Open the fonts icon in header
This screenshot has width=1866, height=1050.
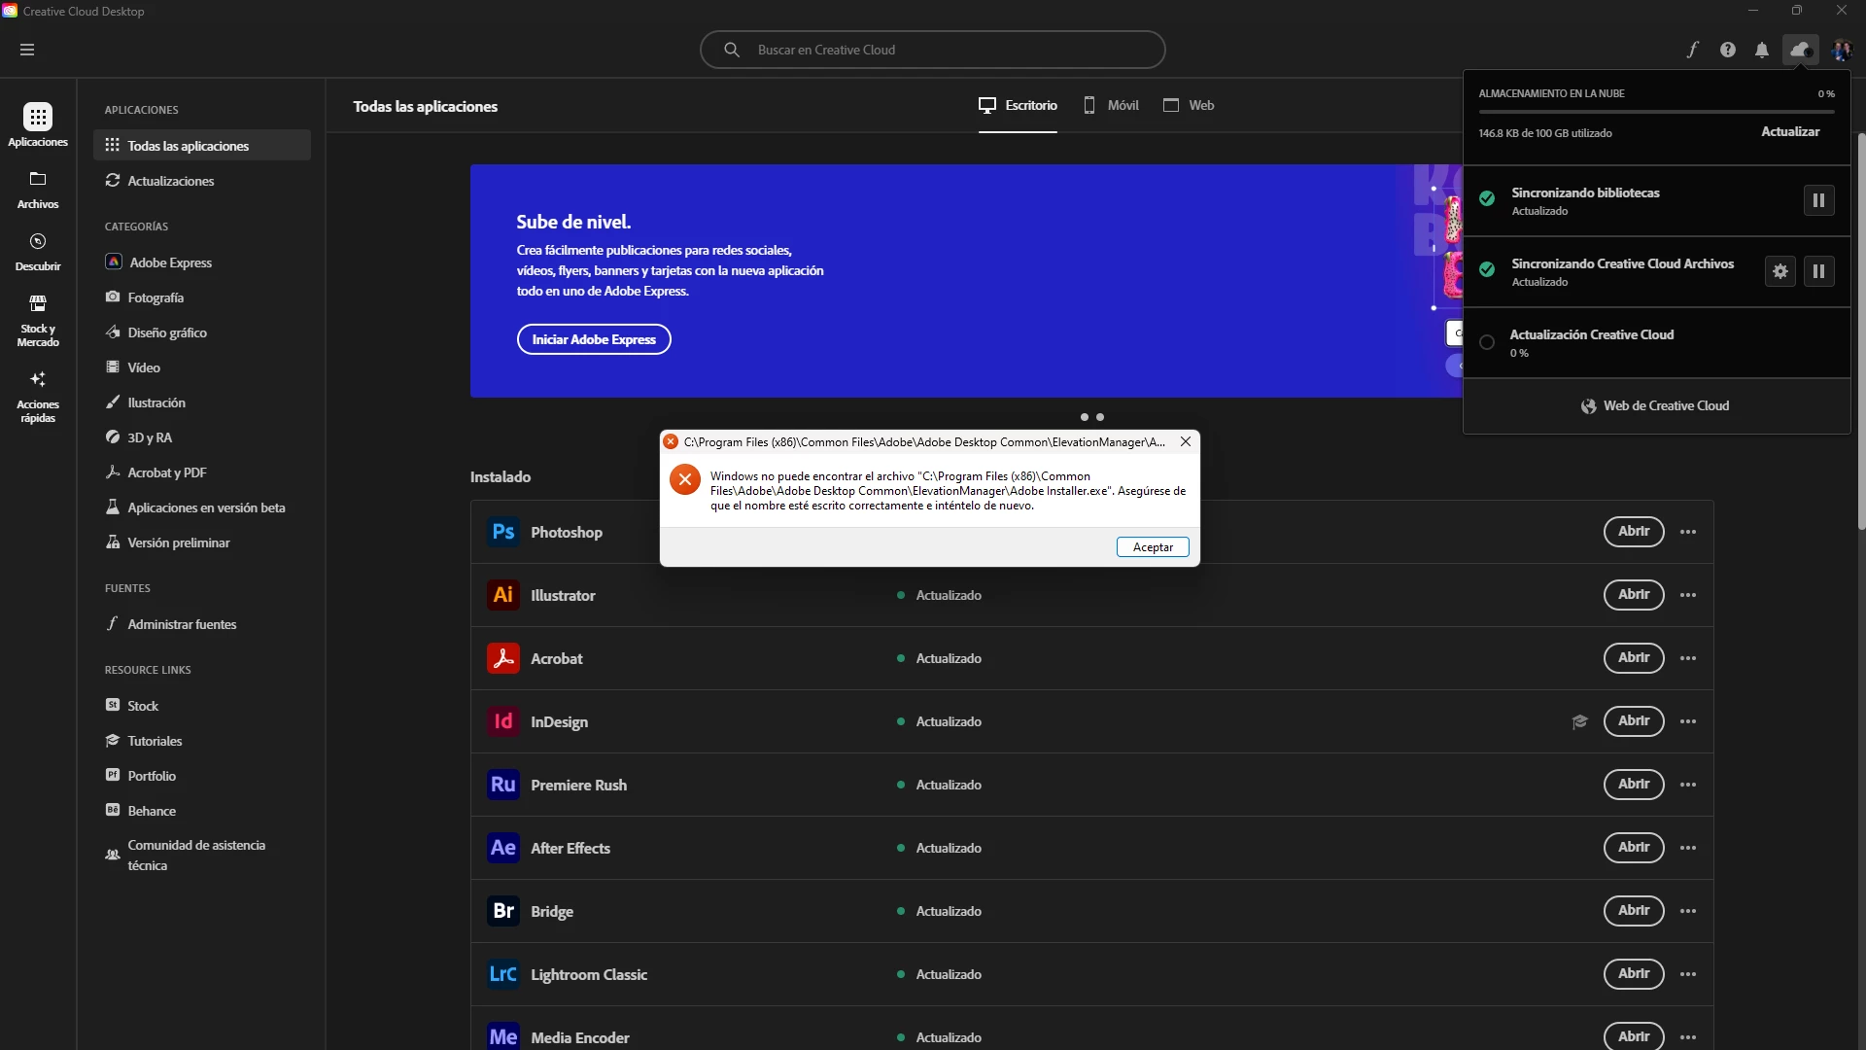coord(1692,50)
